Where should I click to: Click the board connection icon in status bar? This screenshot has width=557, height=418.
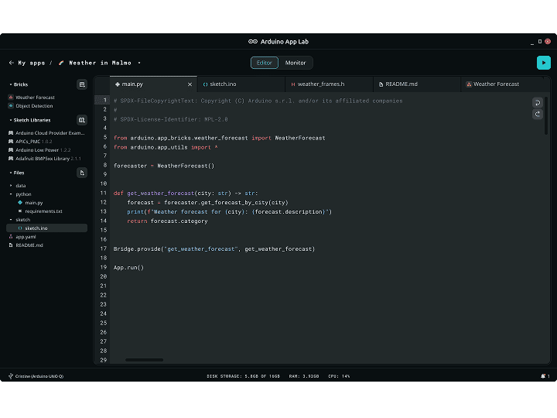tap(11, 376)
